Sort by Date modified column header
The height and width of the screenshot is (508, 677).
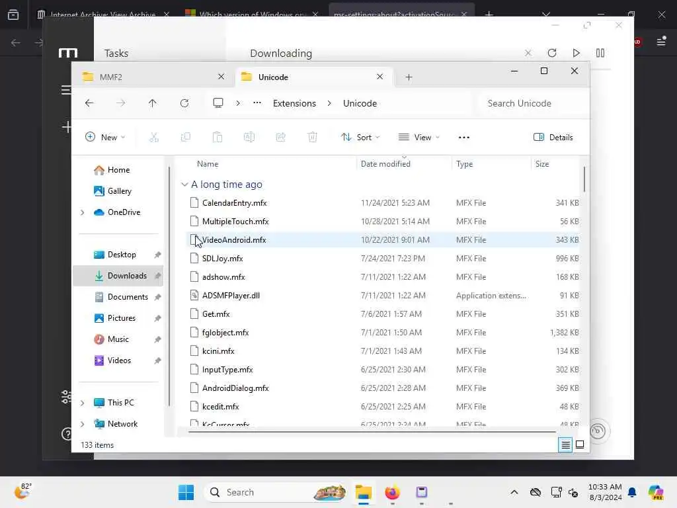pos(385,164)
